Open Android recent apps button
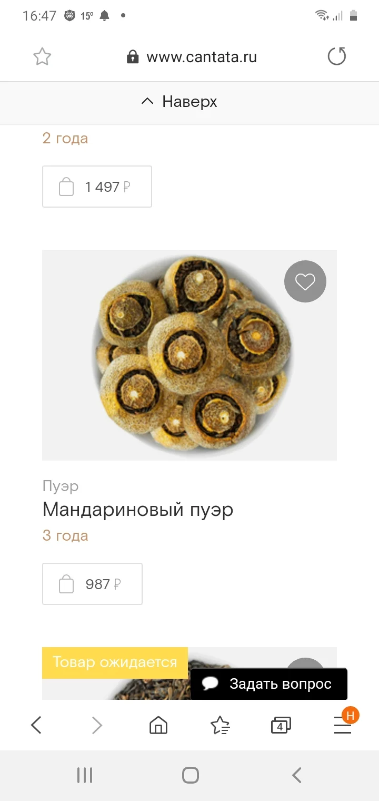Viewport: 379px width, 801px height. [85, 775]
